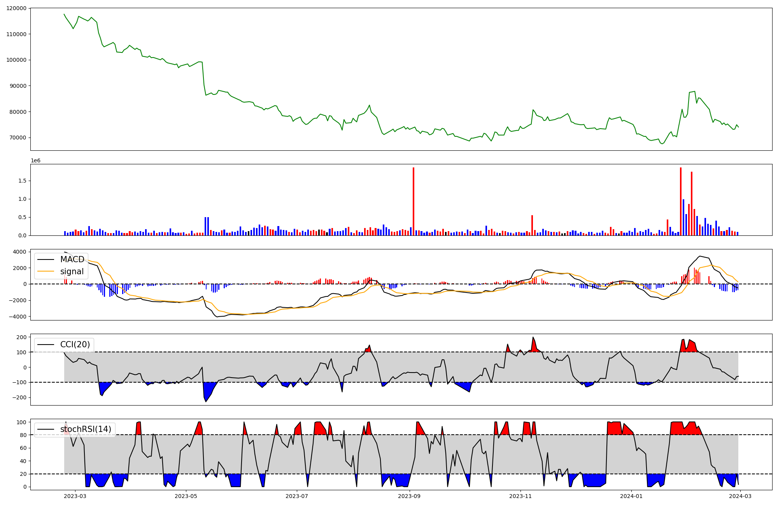
Task: Click the 1.5 tick label on volume axis
Action: pyautogui.click(x=22, y=181)
